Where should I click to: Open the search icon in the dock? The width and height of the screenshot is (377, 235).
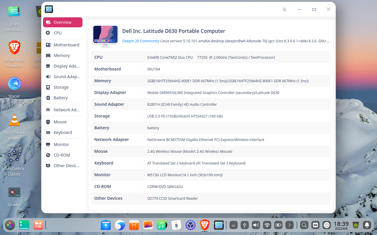point(304,225)
